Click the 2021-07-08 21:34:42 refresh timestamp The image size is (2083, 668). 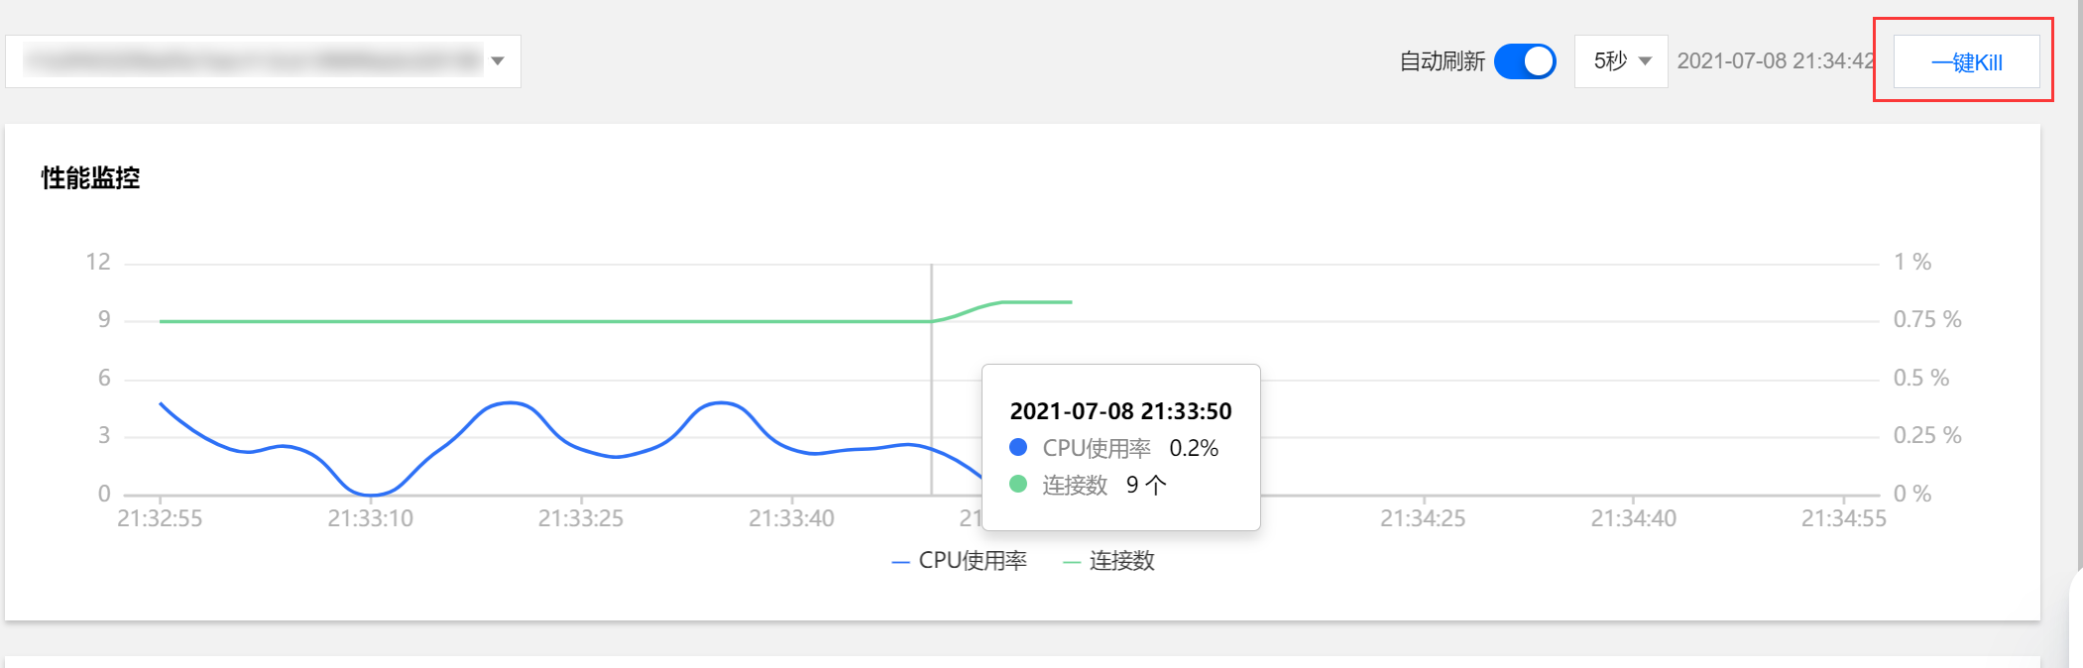1775,61
